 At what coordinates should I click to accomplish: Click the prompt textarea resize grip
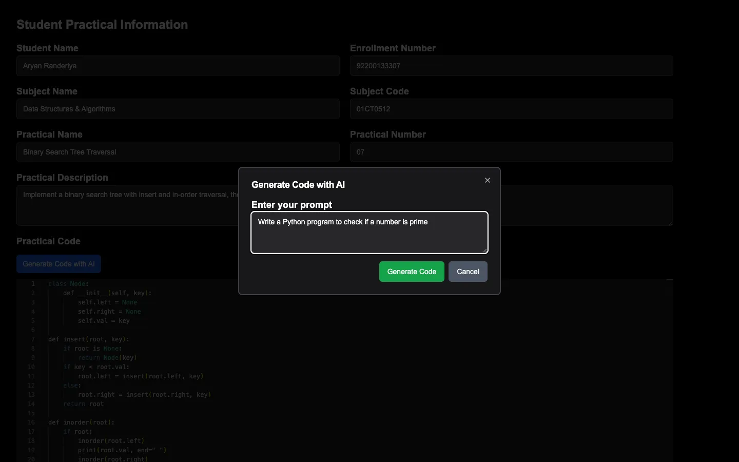tap(484, 250)
